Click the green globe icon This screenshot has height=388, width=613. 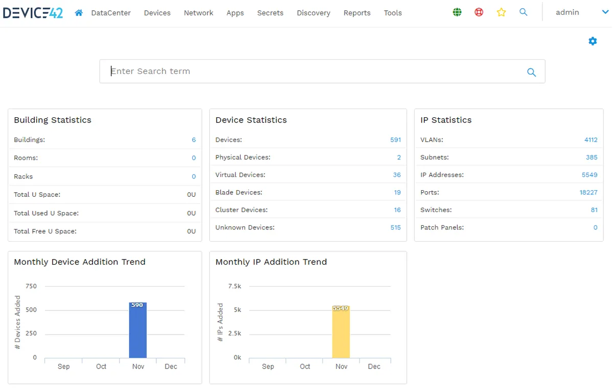(x=457, y=12)
